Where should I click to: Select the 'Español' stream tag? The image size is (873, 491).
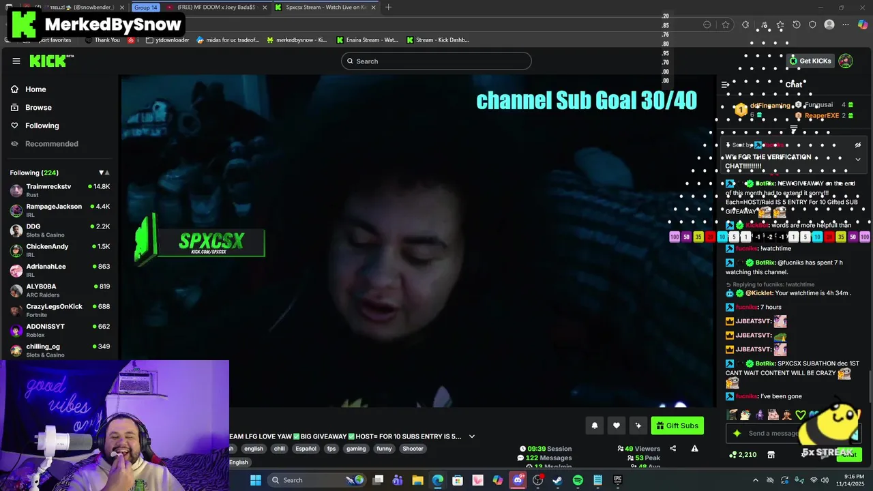[306, 449]
